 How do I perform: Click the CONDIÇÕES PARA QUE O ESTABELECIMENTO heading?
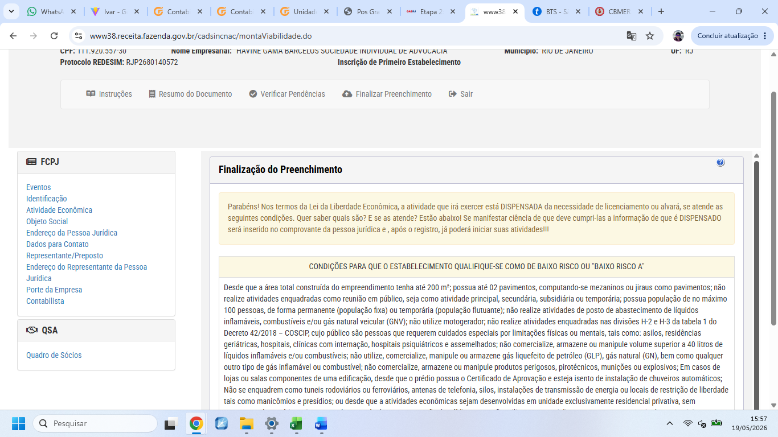(x=477, y=266)
